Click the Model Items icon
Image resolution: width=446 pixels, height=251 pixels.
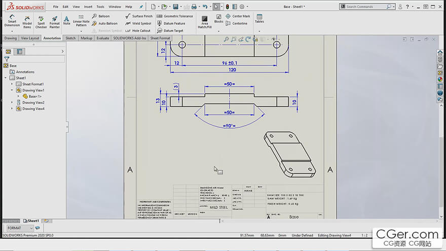[27, 21]
